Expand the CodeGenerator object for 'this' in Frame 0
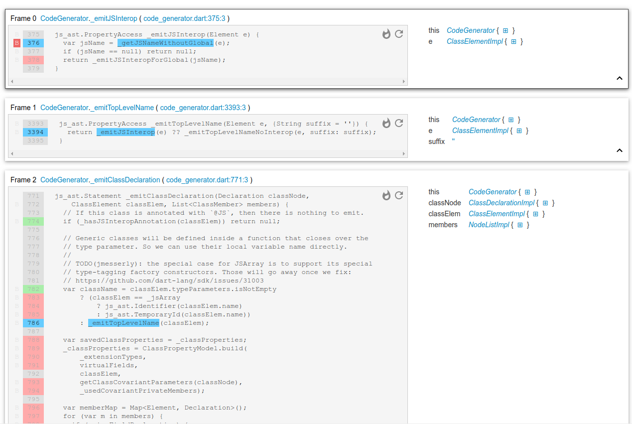The image size is (632, 424). [506, 30]
